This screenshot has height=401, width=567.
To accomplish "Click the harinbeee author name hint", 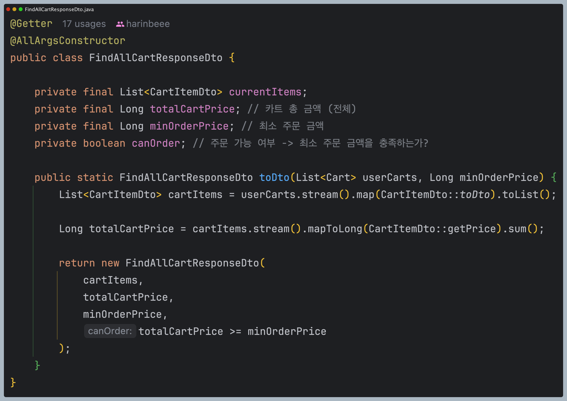I will click(148, 24).
